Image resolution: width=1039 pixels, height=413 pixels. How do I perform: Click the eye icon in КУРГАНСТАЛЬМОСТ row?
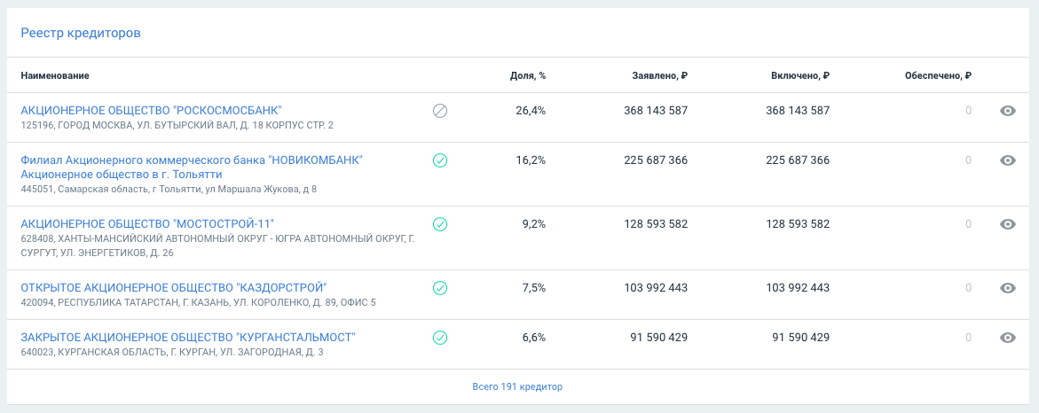[x=1007, y=338]
